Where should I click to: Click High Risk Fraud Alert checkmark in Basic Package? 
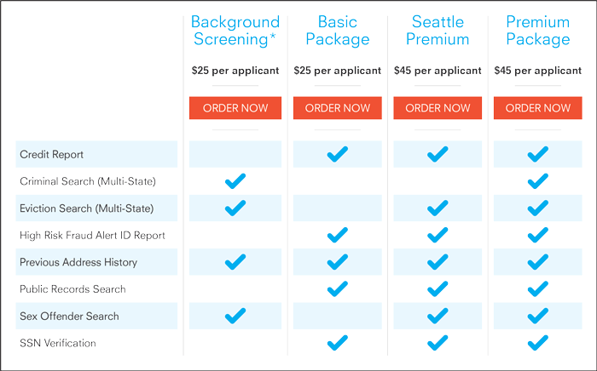[338, 235]
